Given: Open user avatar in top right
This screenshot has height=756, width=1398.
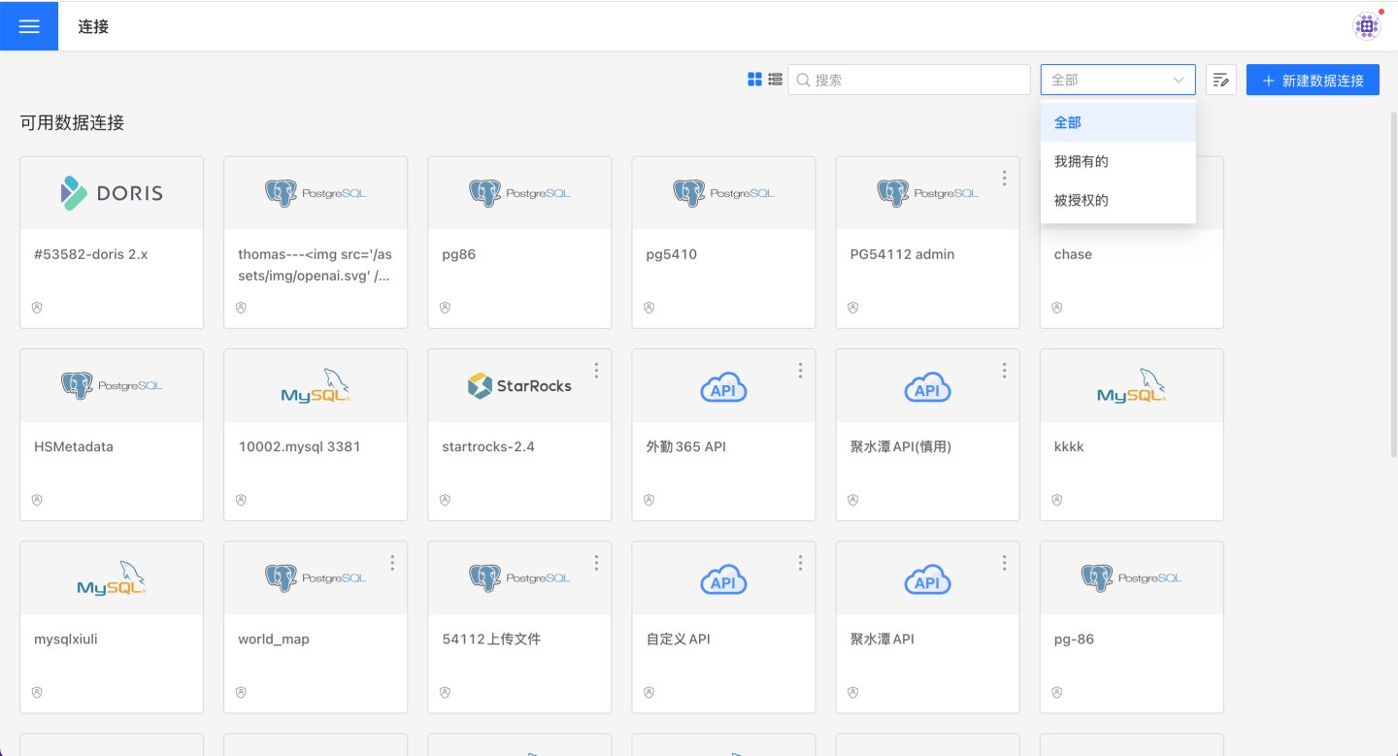Looking at the screenshot, I should pos(1367,26).
